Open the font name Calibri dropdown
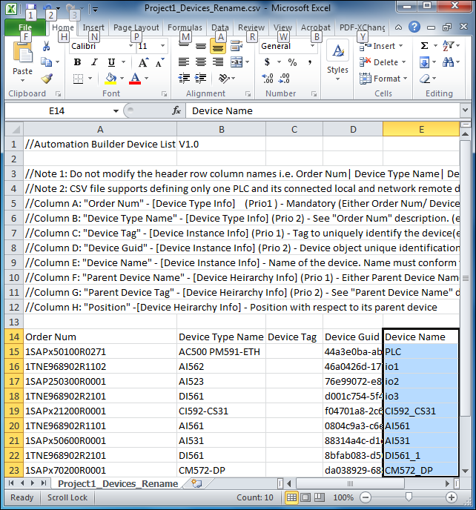Viewport: 476px width, 510px height. click(130, 46)
